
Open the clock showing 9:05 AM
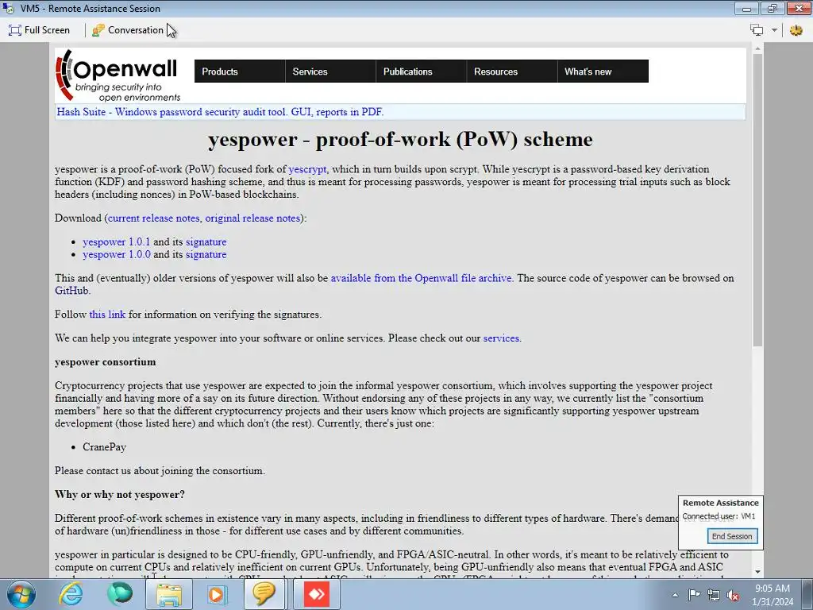772,595
